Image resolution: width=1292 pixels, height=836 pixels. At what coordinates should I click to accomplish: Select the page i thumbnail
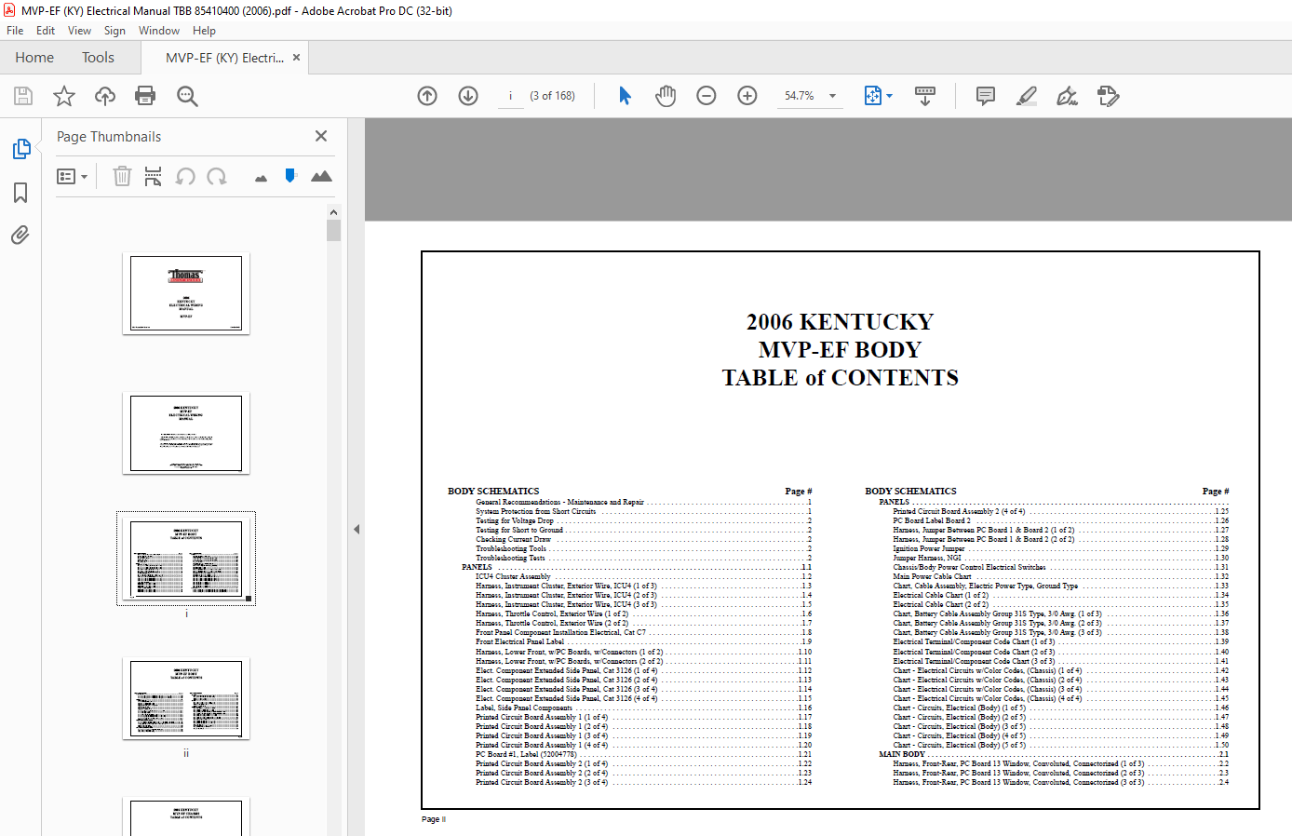click(186, 559)
